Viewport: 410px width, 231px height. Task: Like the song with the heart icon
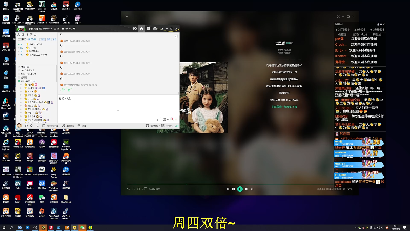(129, 189)
